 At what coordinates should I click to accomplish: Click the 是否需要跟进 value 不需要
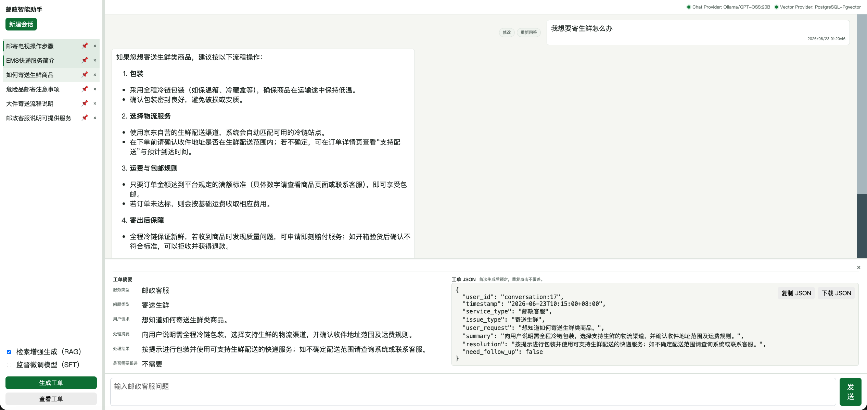[x=152, y=364]
